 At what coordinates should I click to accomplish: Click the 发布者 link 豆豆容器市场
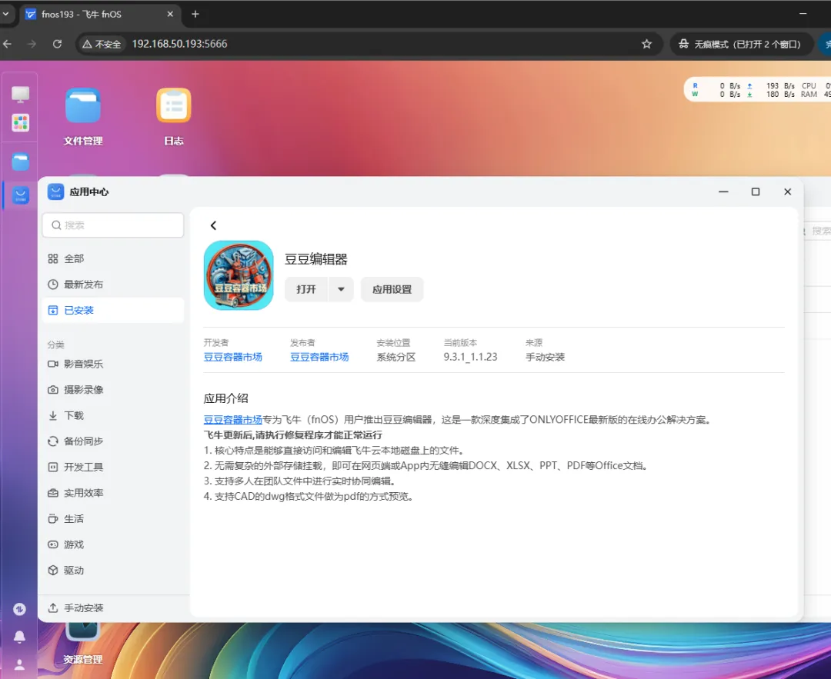pyautogui.click(x=319, y=357)
